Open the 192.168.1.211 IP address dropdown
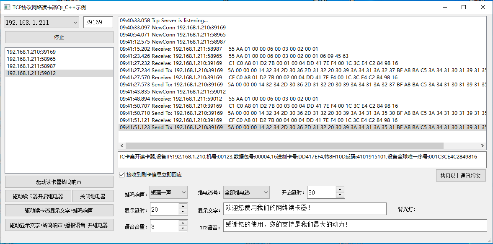Screen dimensions: 493x244 coord(41,23)
